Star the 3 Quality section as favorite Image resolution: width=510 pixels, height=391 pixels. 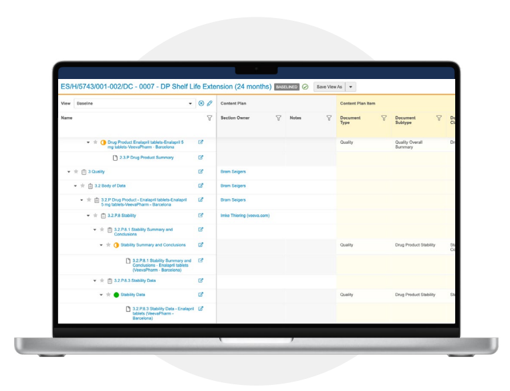coord(76,171)
